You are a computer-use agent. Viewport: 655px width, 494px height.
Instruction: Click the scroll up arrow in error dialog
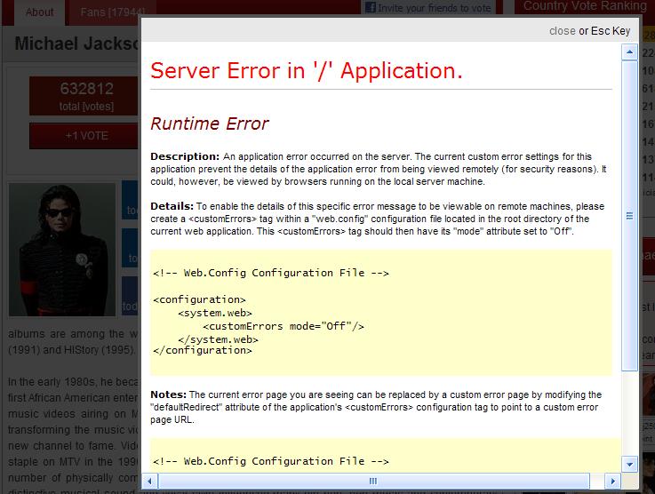[x=629, y=53]
